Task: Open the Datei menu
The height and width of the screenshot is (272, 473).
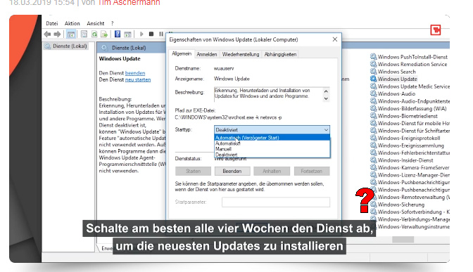Action: tap(52, 23)
